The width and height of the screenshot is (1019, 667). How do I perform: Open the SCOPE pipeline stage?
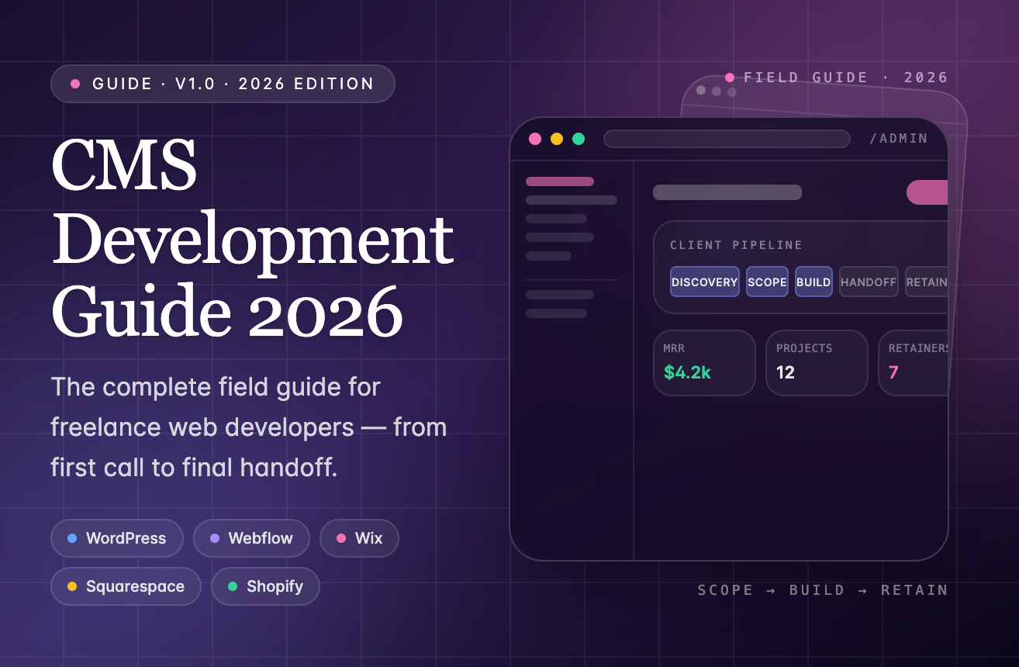point(768,282)
